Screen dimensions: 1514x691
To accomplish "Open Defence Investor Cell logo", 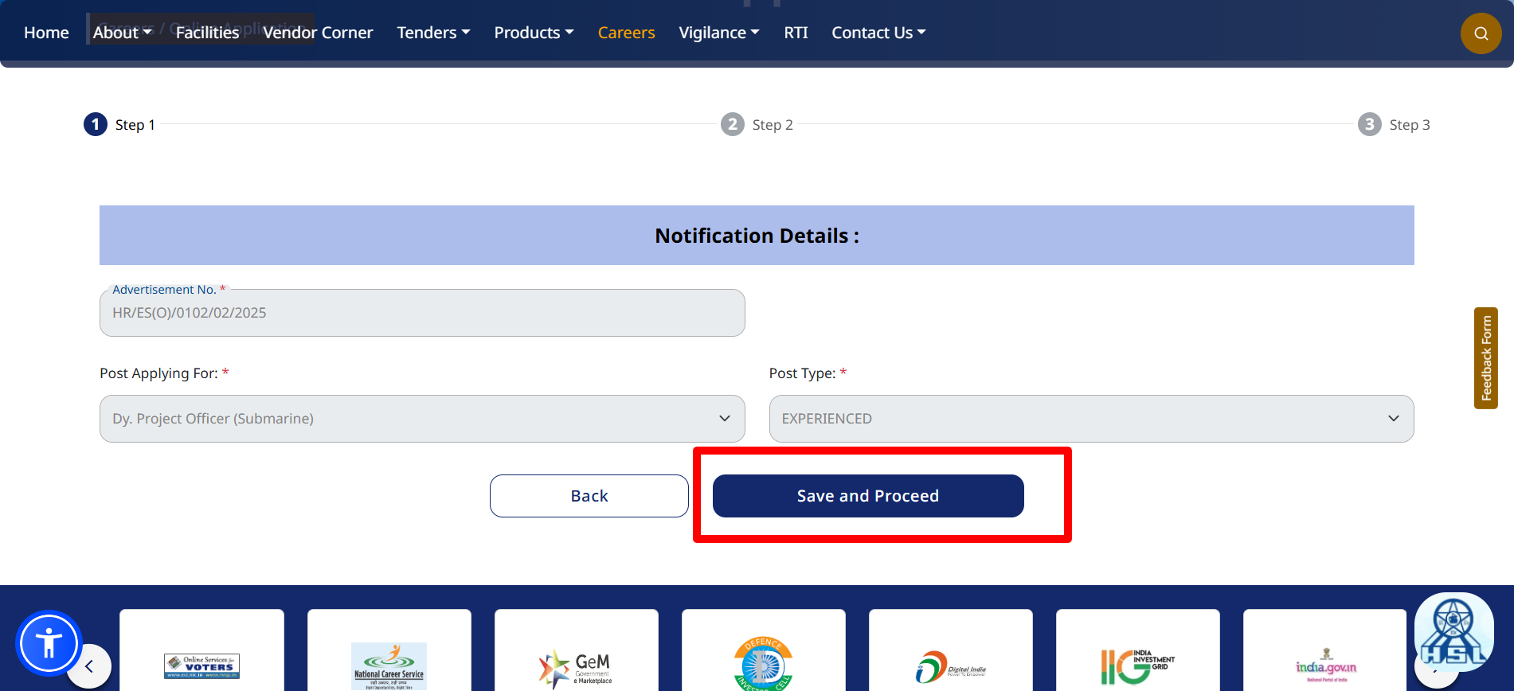I will 763,664.
